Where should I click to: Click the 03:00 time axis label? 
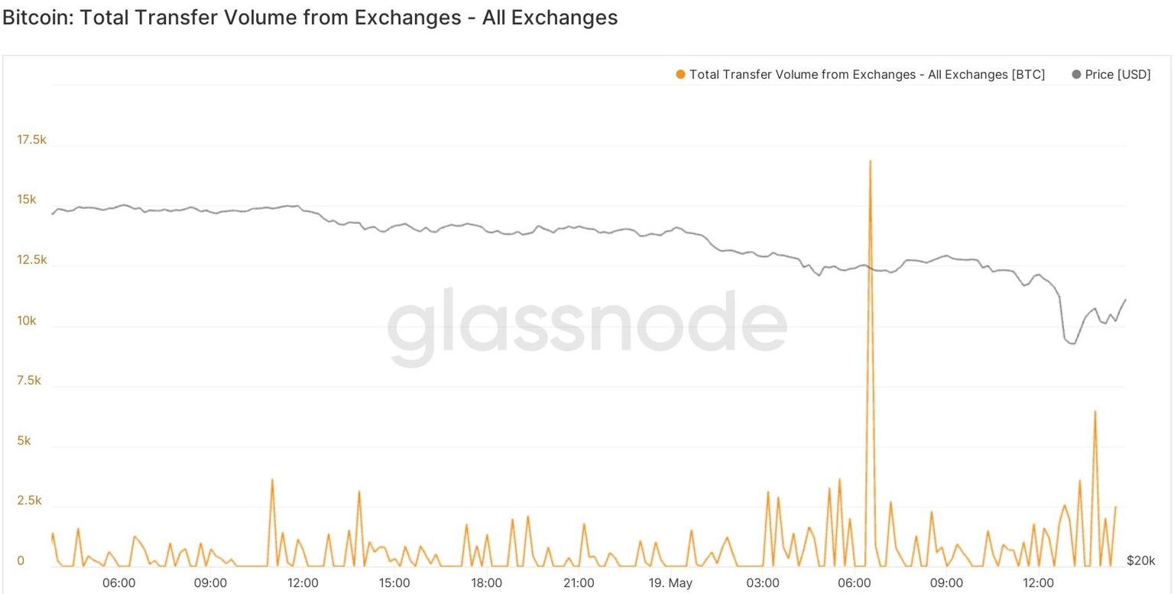click(762, 583)
